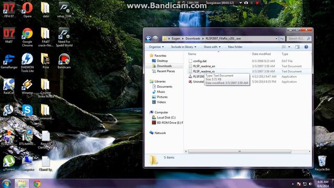
Task: Open Explorer Help question mark icon
Action: coord(306,47)
